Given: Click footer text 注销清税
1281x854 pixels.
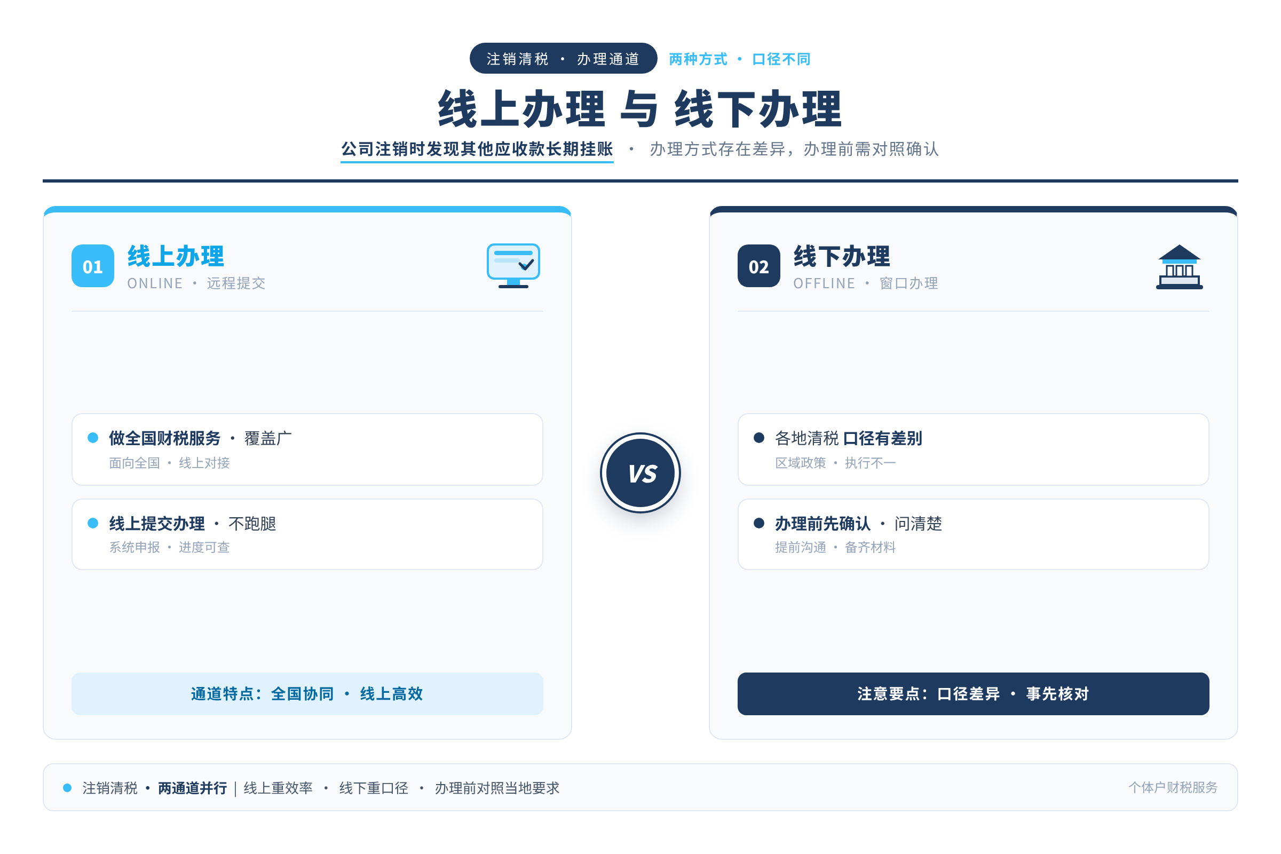Looking at the screenshot, I should pyautogui.click(x=109, y=788).
